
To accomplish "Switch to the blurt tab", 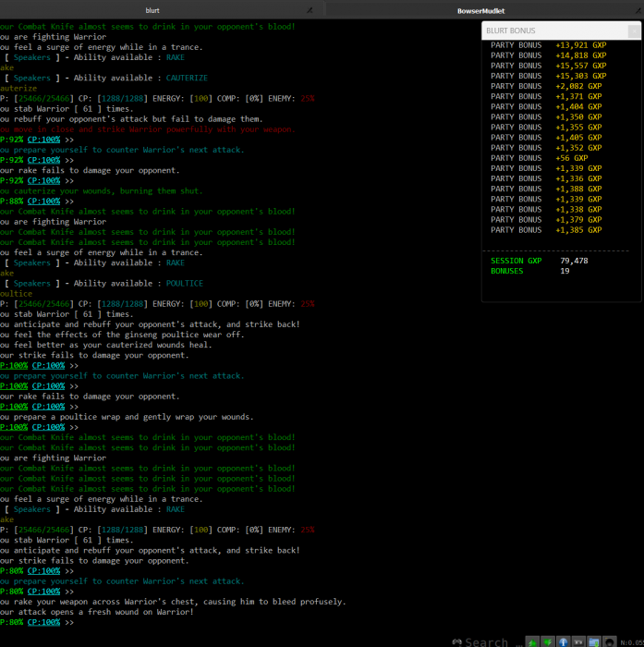I will pyautogui.click(x=152, y=10).
